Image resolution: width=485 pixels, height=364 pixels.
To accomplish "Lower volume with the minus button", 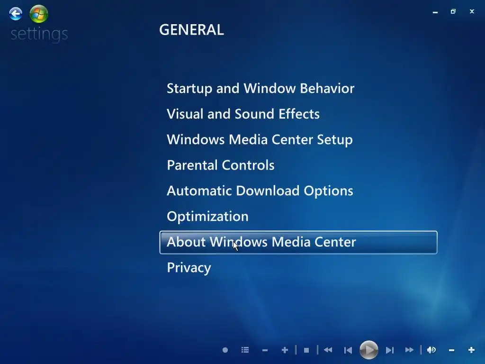I will pyautogui.click(x=451, y=350).
